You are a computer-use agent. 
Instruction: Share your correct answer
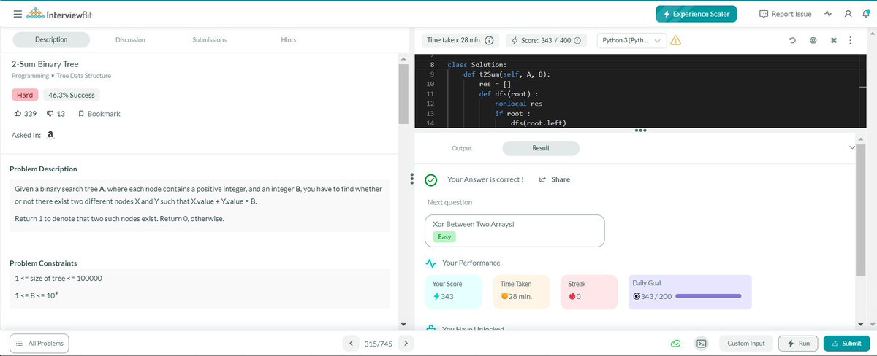pyautogui.click(x=555, y=179)
